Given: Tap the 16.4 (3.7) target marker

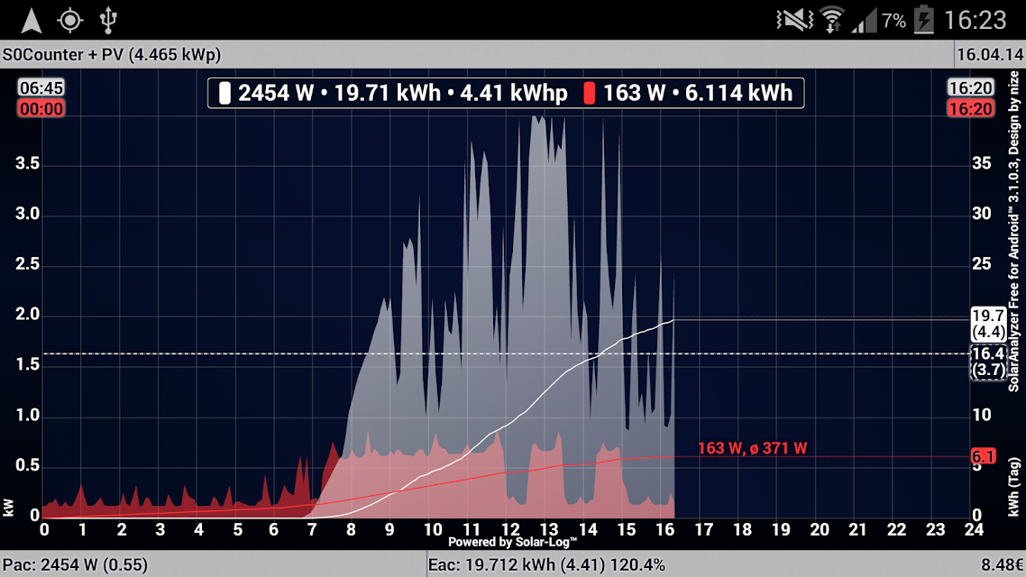Looking at the screenshot, I should click(x=988, y=362).
